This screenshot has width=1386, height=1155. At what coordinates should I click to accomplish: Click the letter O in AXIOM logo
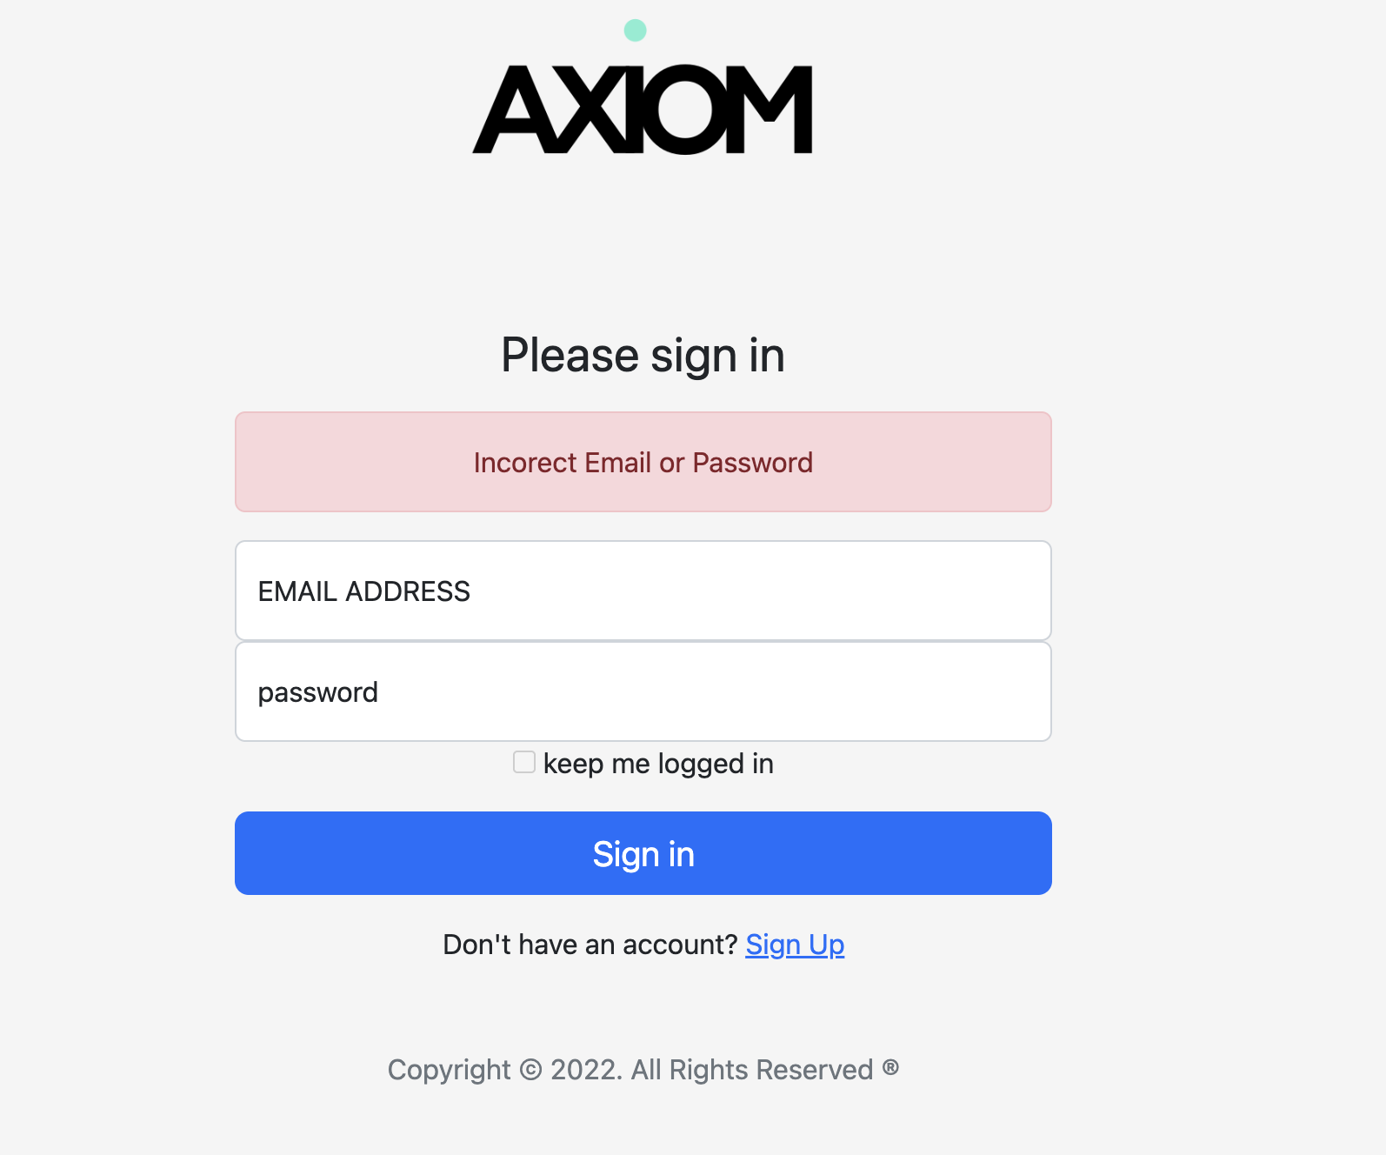687,110
